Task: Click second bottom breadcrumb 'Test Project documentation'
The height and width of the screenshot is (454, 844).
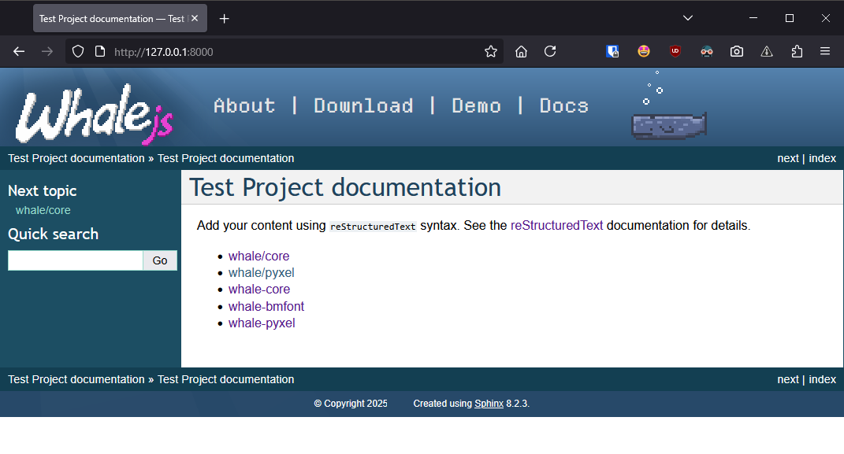Action: tap(226, 380)
